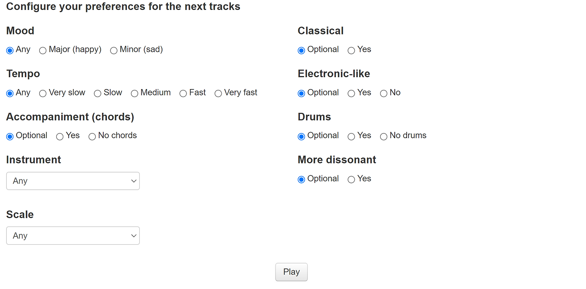Image resolution: width=586 pixels, height=289 pixels.
Task: Choose the Fast tempo radio button
Action: (183, 93)
